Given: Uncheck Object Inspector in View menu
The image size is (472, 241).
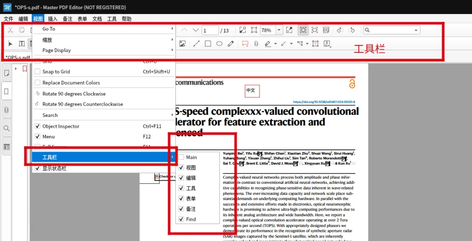Looking at the screenshot, I should click(x=37, y=126).
